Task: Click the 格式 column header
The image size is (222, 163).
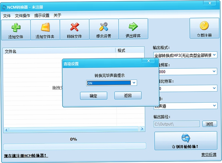Action: 130,50
